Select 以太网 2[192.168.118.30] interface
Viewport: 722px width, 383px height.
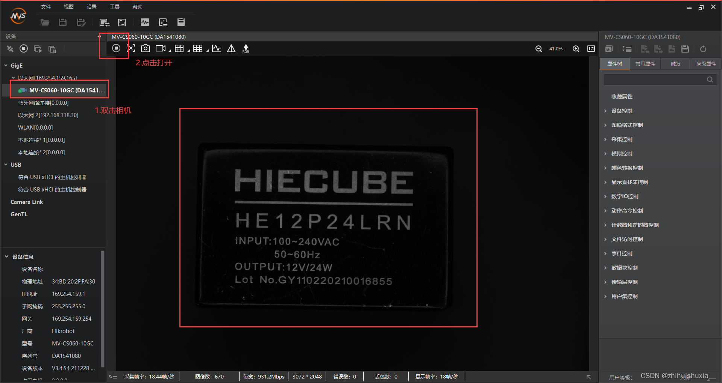click(48, 115)
